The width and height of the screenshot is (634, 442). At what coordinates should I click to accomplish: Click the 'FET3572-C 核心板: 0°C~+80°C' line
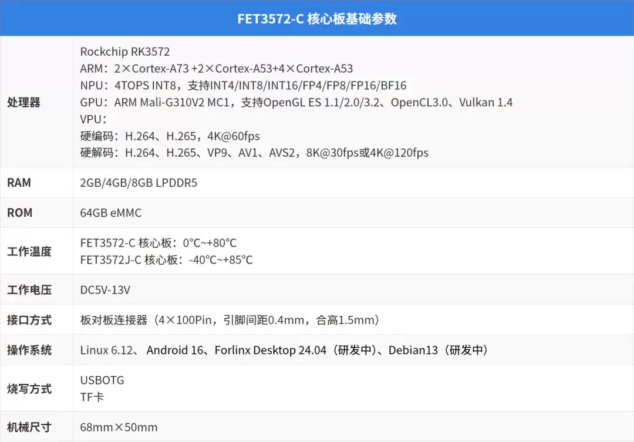[158, 243]
